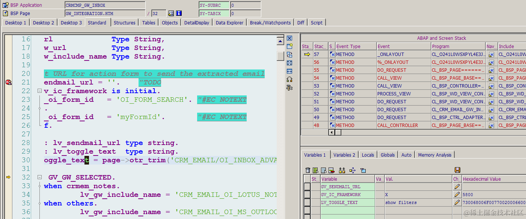Open the Script tab
This screenshot has width=526, height=219.
click(x=317, y=23)
